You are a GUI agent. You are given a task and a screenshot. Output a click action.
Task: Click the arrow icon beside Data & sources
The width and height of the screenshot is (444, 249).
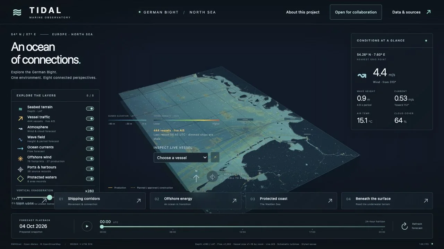tap(428, 12)
